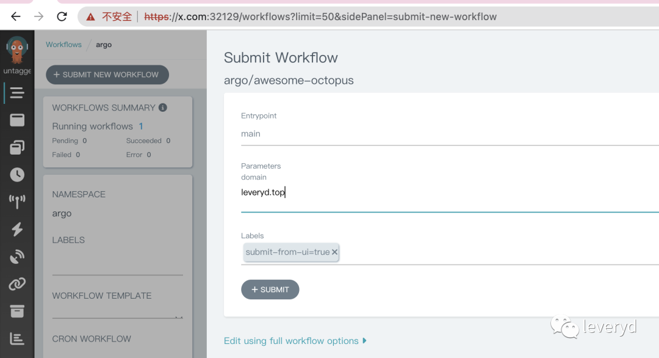Open Workflow Event Bindings link icon
The image size is (659, 358).
pos(17,284)
